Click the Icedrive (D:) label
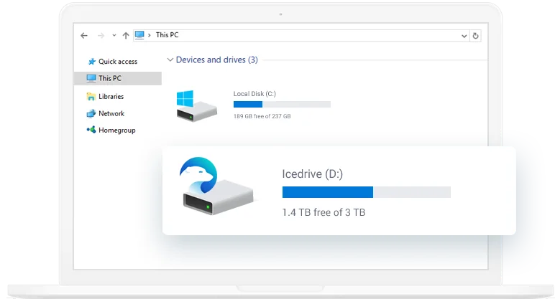The height and width of the screenshot is (299, 555). click(312, 174)
